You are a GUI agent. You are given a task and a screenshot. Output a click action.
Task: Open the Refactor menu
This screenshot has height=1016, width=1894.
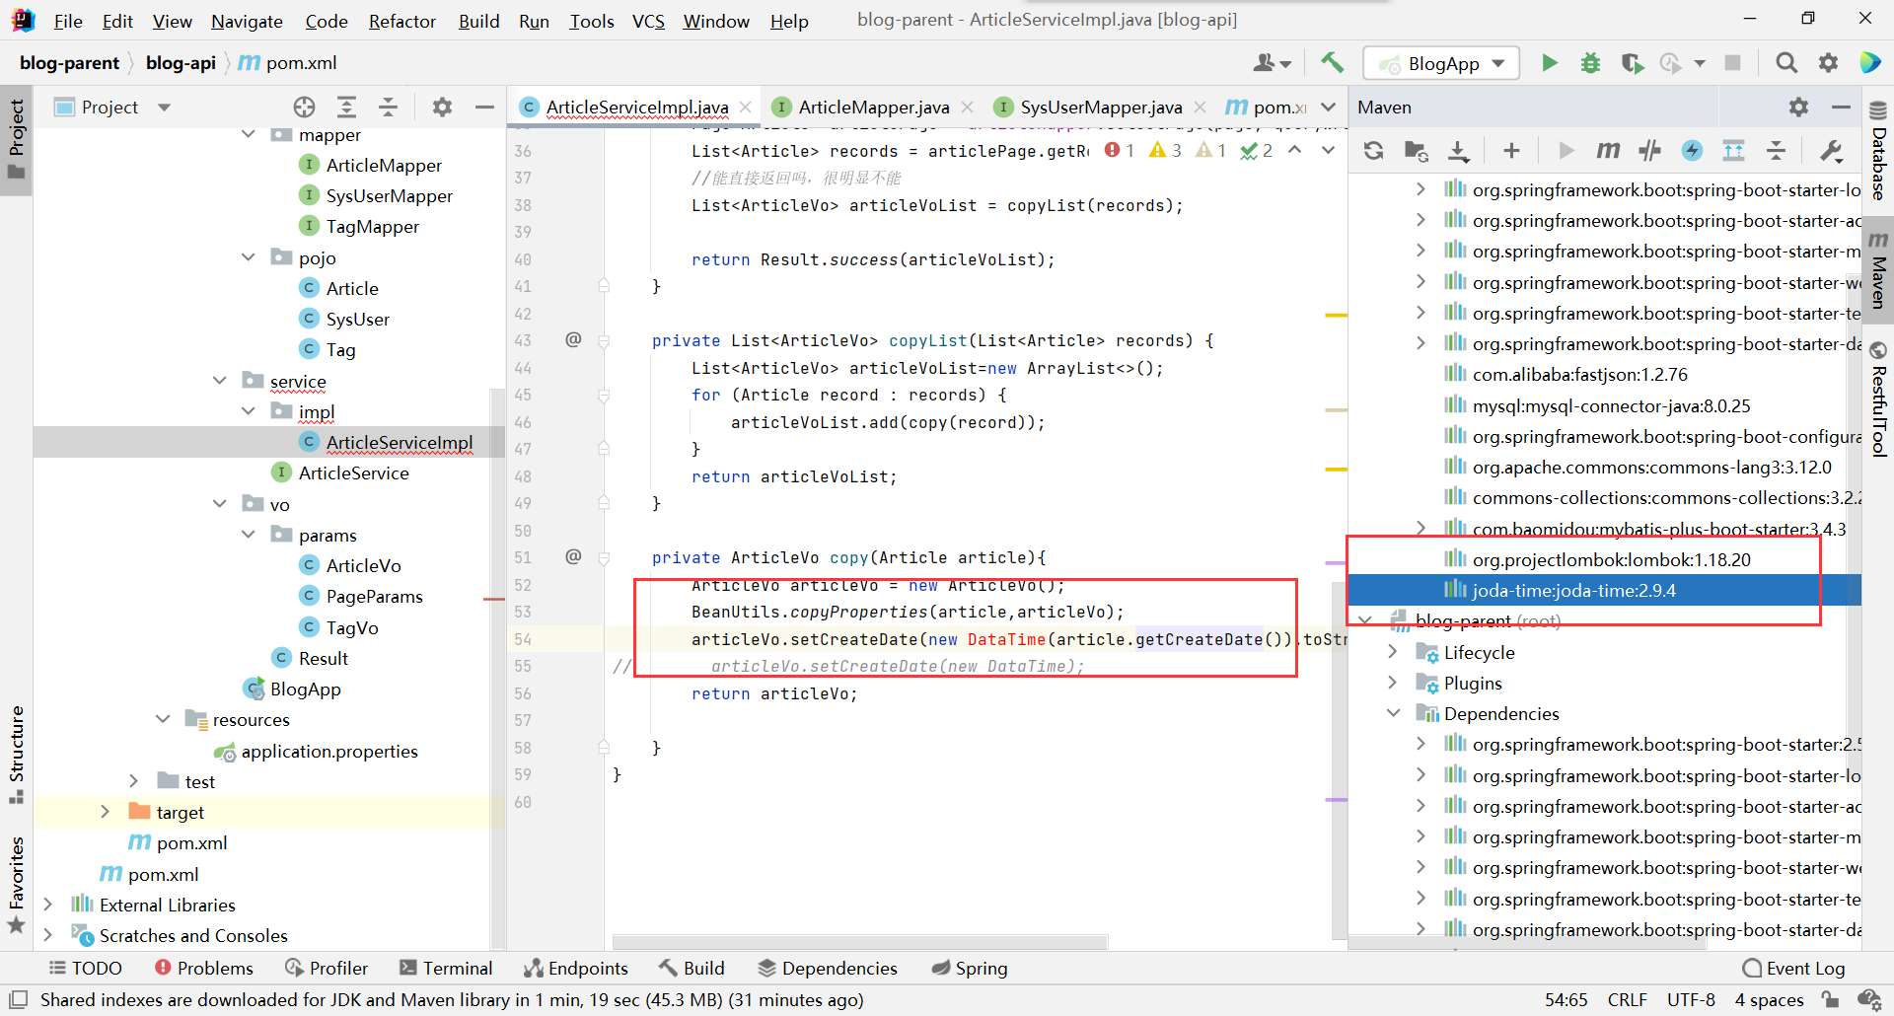(402, 21)
